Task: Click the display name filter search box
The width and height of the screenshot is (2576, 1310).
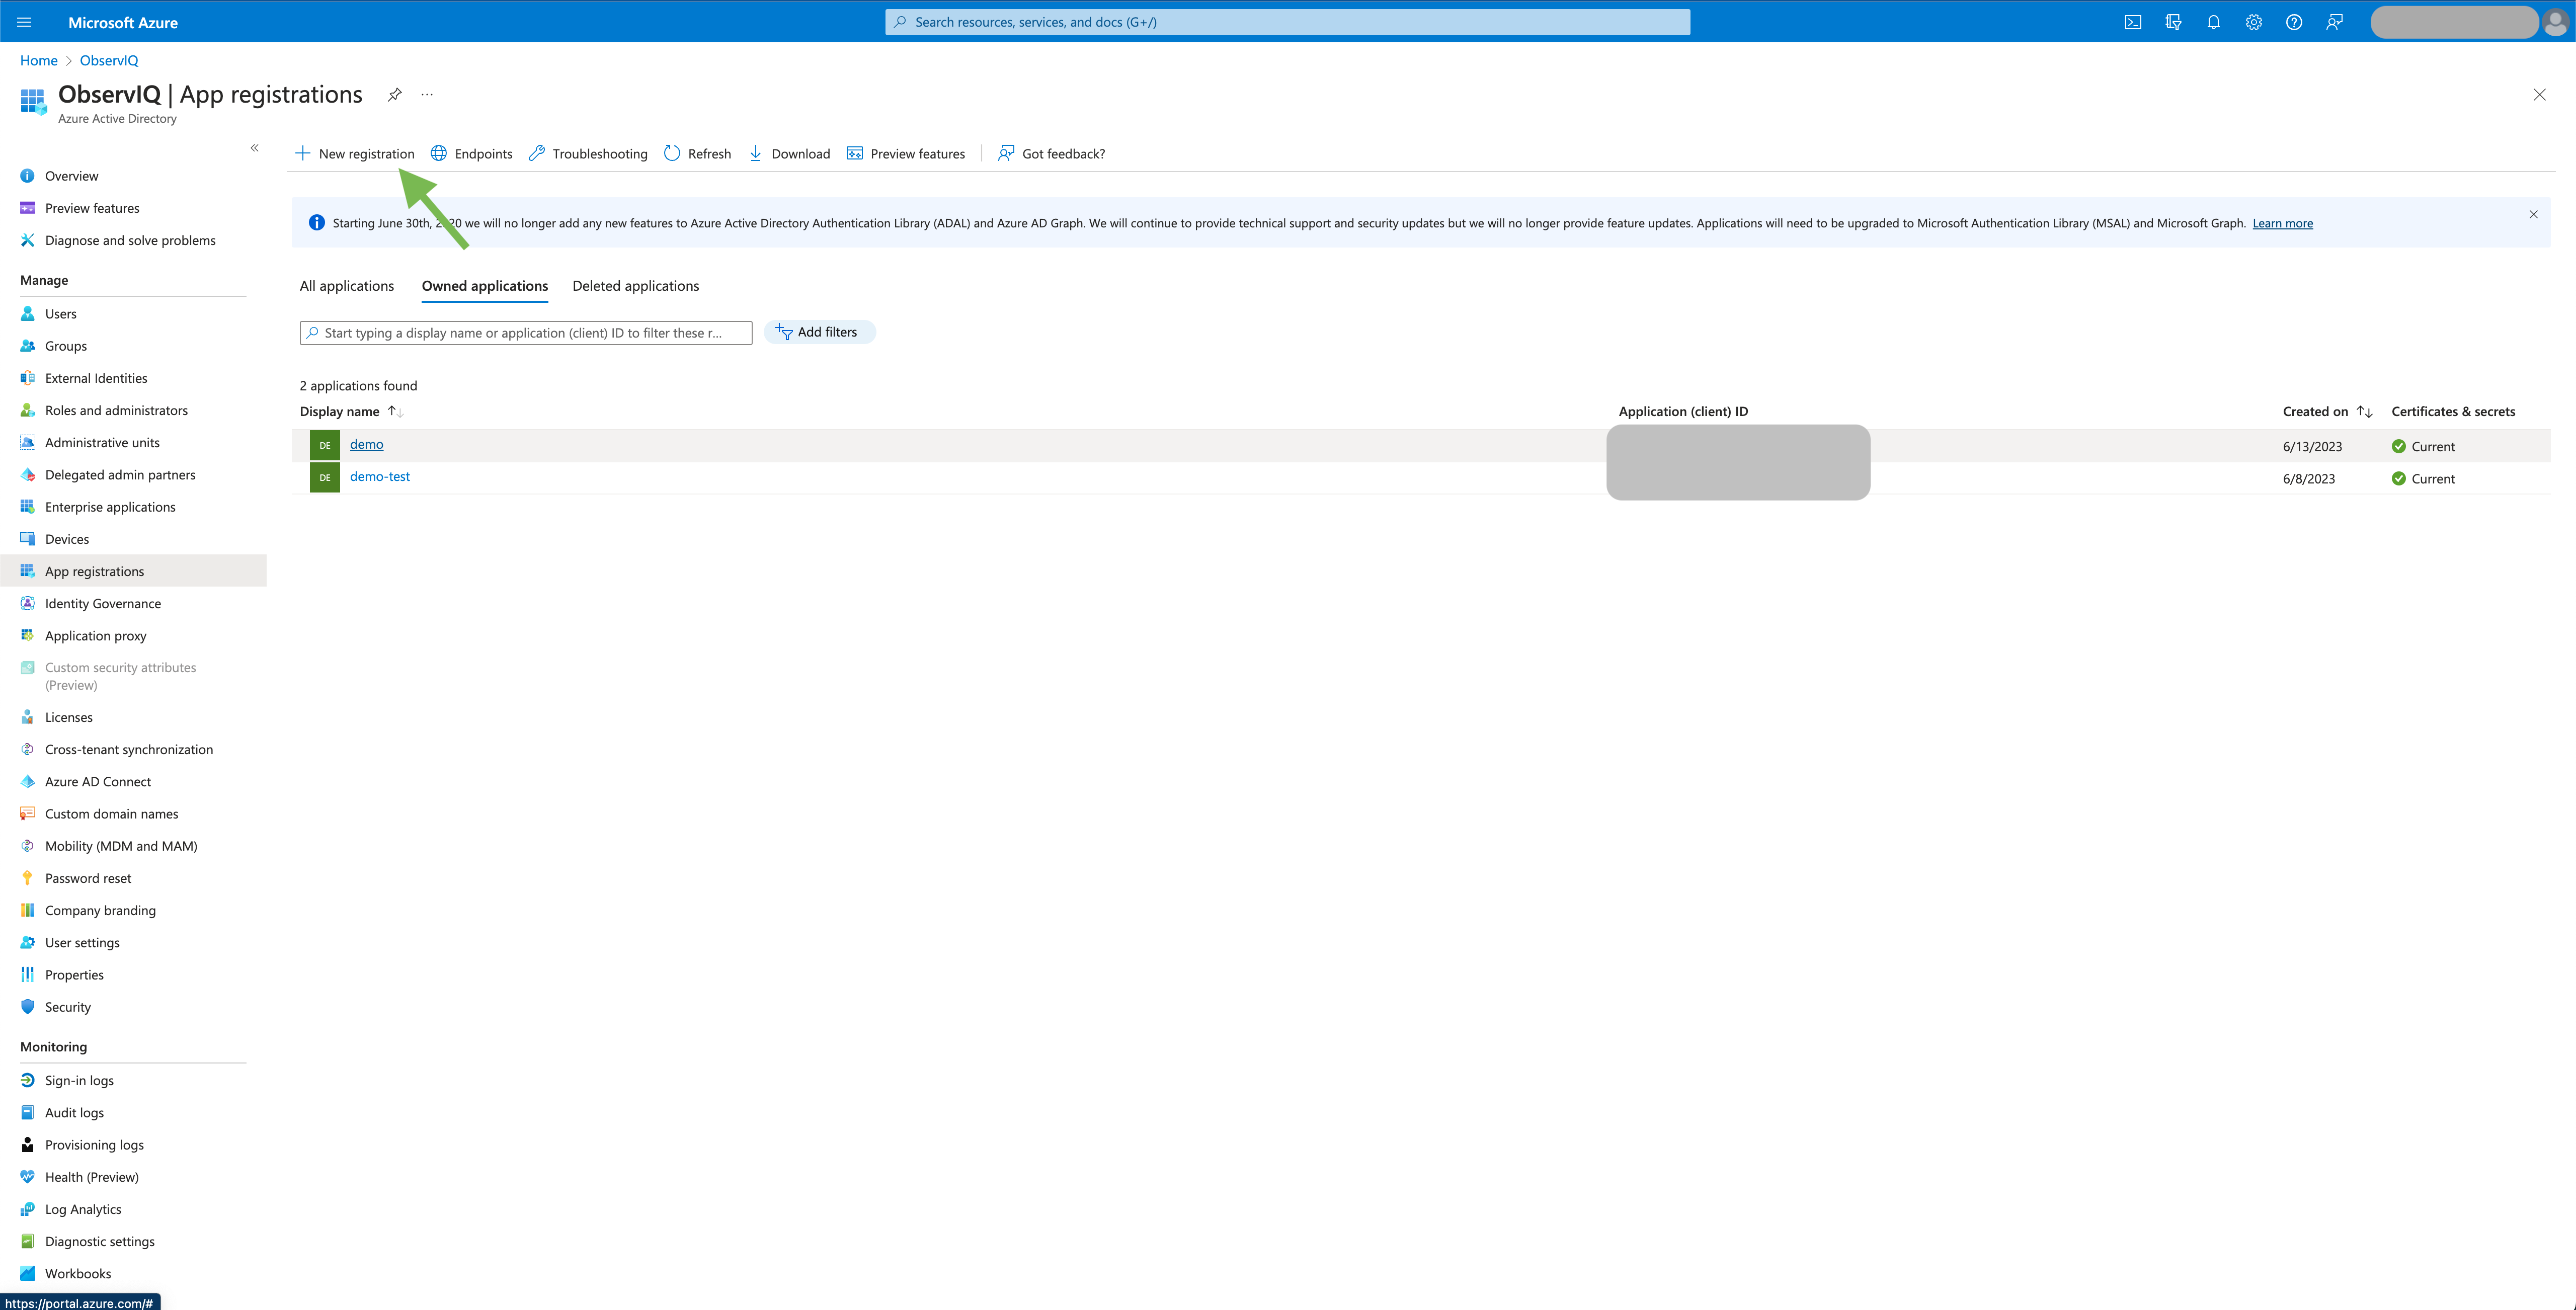Action: (525, 332)
